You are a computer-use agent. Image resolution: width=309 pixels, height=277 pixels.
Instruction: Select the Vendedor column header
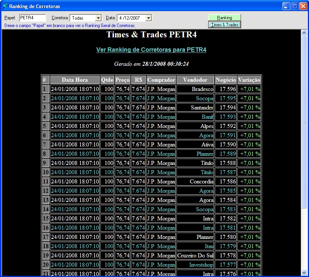click(x=195, y=80)
